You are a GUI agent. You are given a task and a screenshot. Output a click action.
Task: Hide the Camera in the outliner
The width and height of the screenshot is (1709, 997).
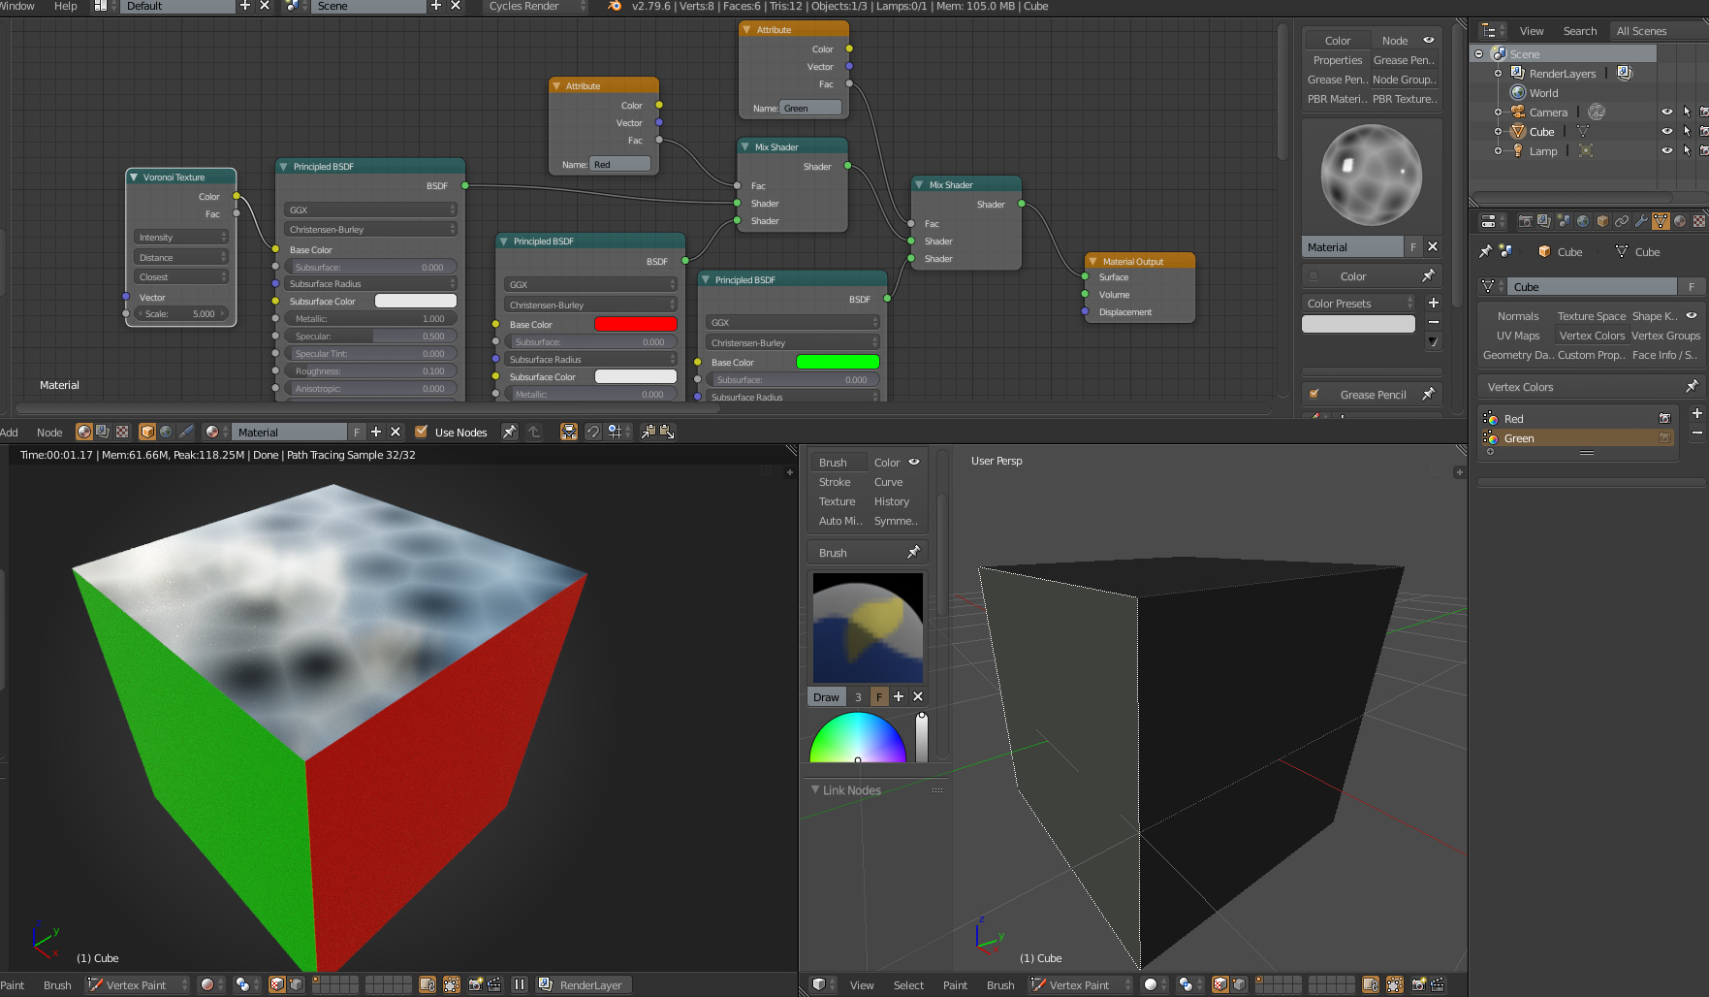point(1667,113)
